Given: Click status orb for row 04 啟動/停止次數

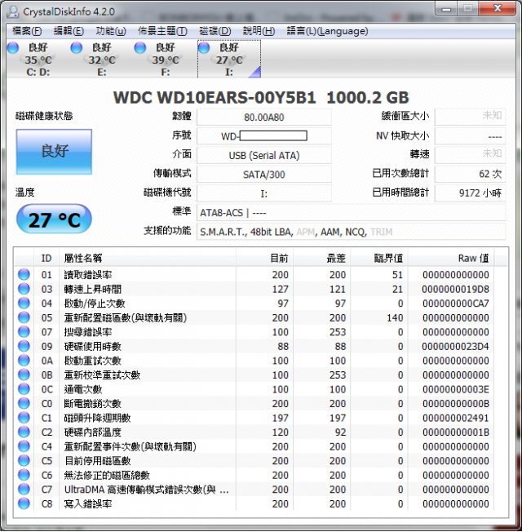Looking at the screenshot, I should click(24, 303).
